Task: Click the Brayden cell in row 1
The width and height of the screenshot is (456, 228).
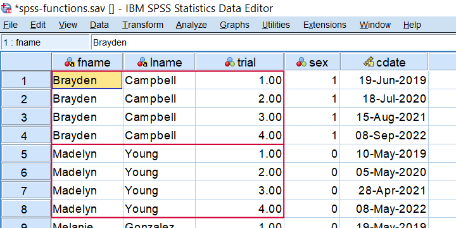Action: (x=87, y=80)
